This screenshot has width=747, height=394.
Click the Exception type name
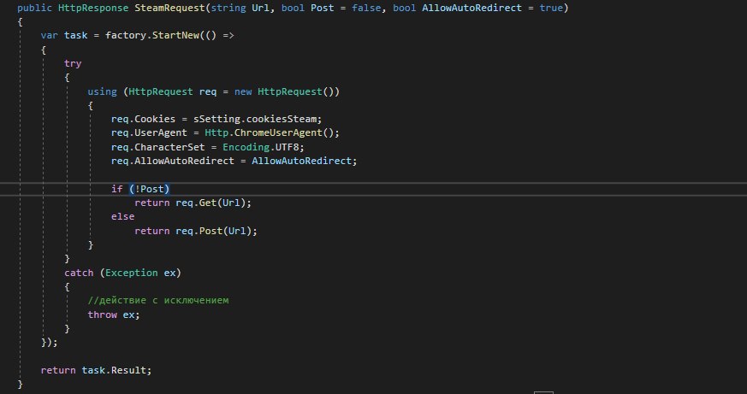point(132,273)
